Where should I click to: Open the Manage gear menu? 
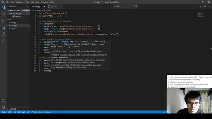pyautogui.click(x=3, y=107)
